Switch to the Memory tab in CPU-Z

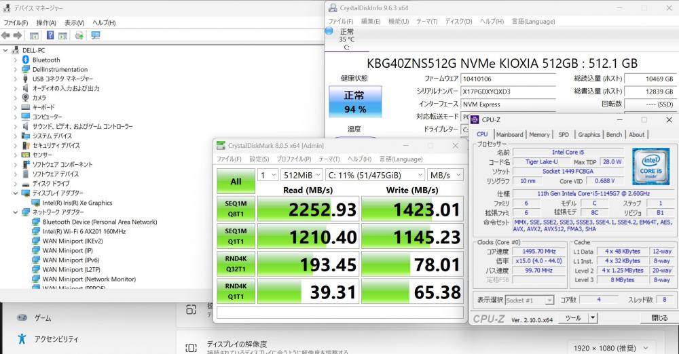[539, 134]
